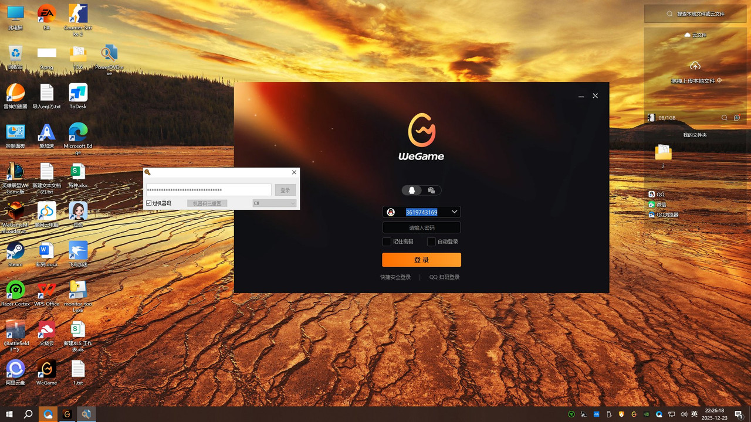Toggle the 过机器码 checkbox
Image resolution: width=751 pixels, height=422 pixels.
pos(149,203)
